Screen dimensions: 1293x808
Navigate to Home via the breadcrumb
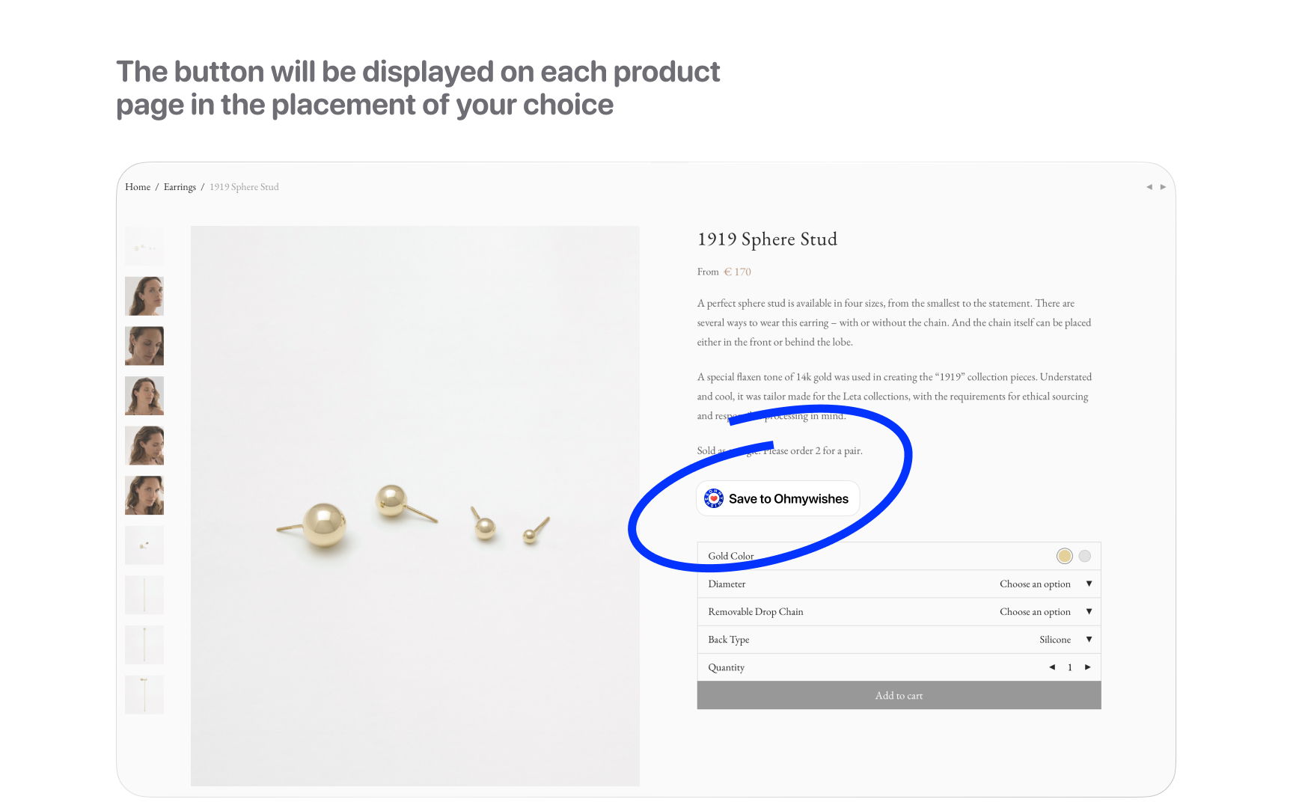[138, 186]
